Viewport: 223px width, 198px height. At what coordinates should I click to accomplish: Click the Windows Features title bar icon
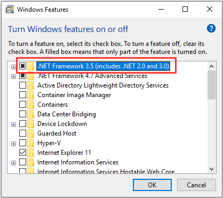point(10,9)
